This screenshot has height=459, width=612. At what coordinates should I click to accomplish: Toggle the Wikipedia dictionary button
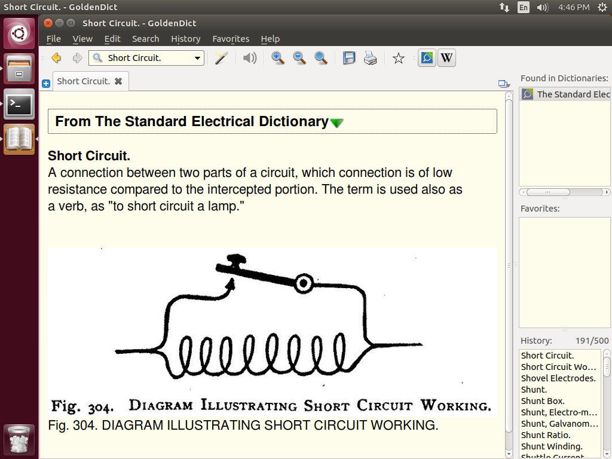446,58
